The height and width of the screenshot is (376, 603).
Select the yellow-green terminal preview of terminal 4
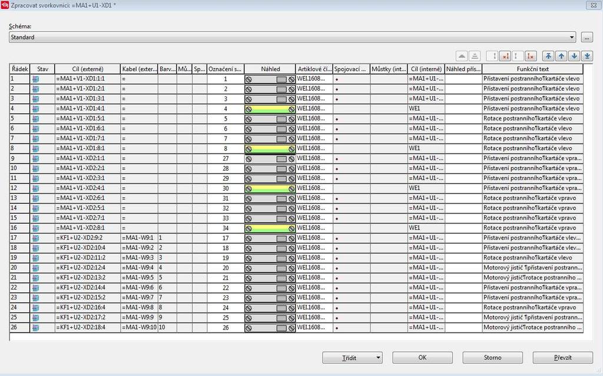pos(270,109)
